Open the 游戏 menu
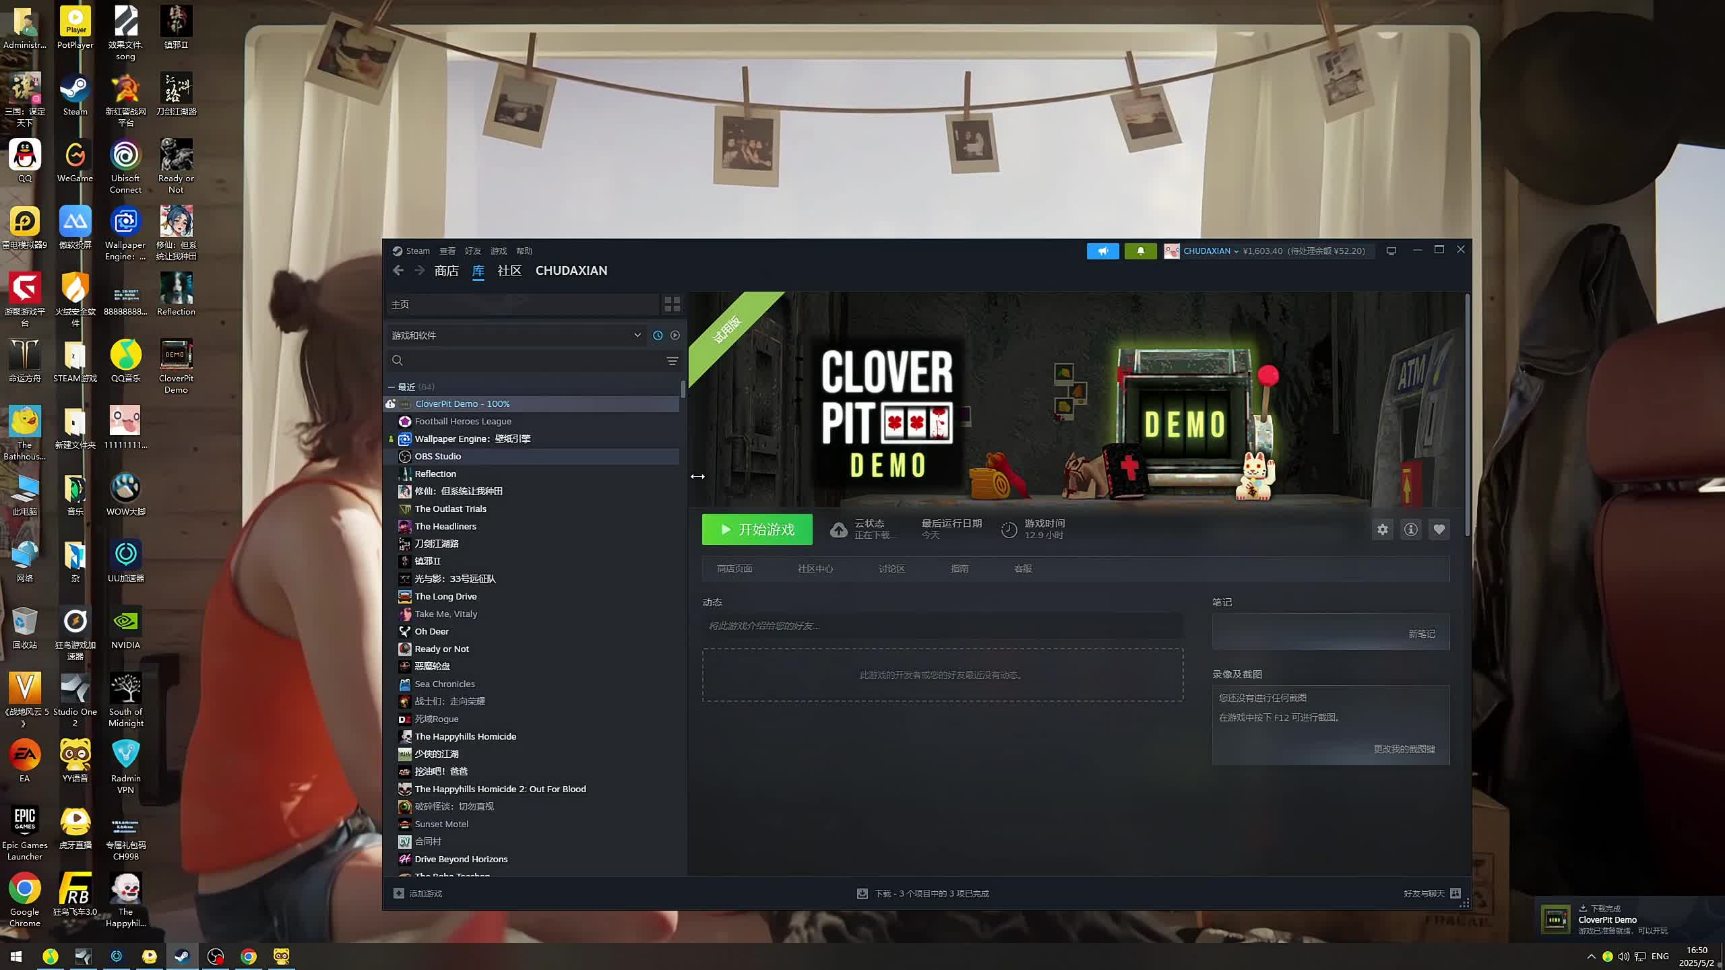This screenshot has width=1725, height=970. [x=499, y=251]
